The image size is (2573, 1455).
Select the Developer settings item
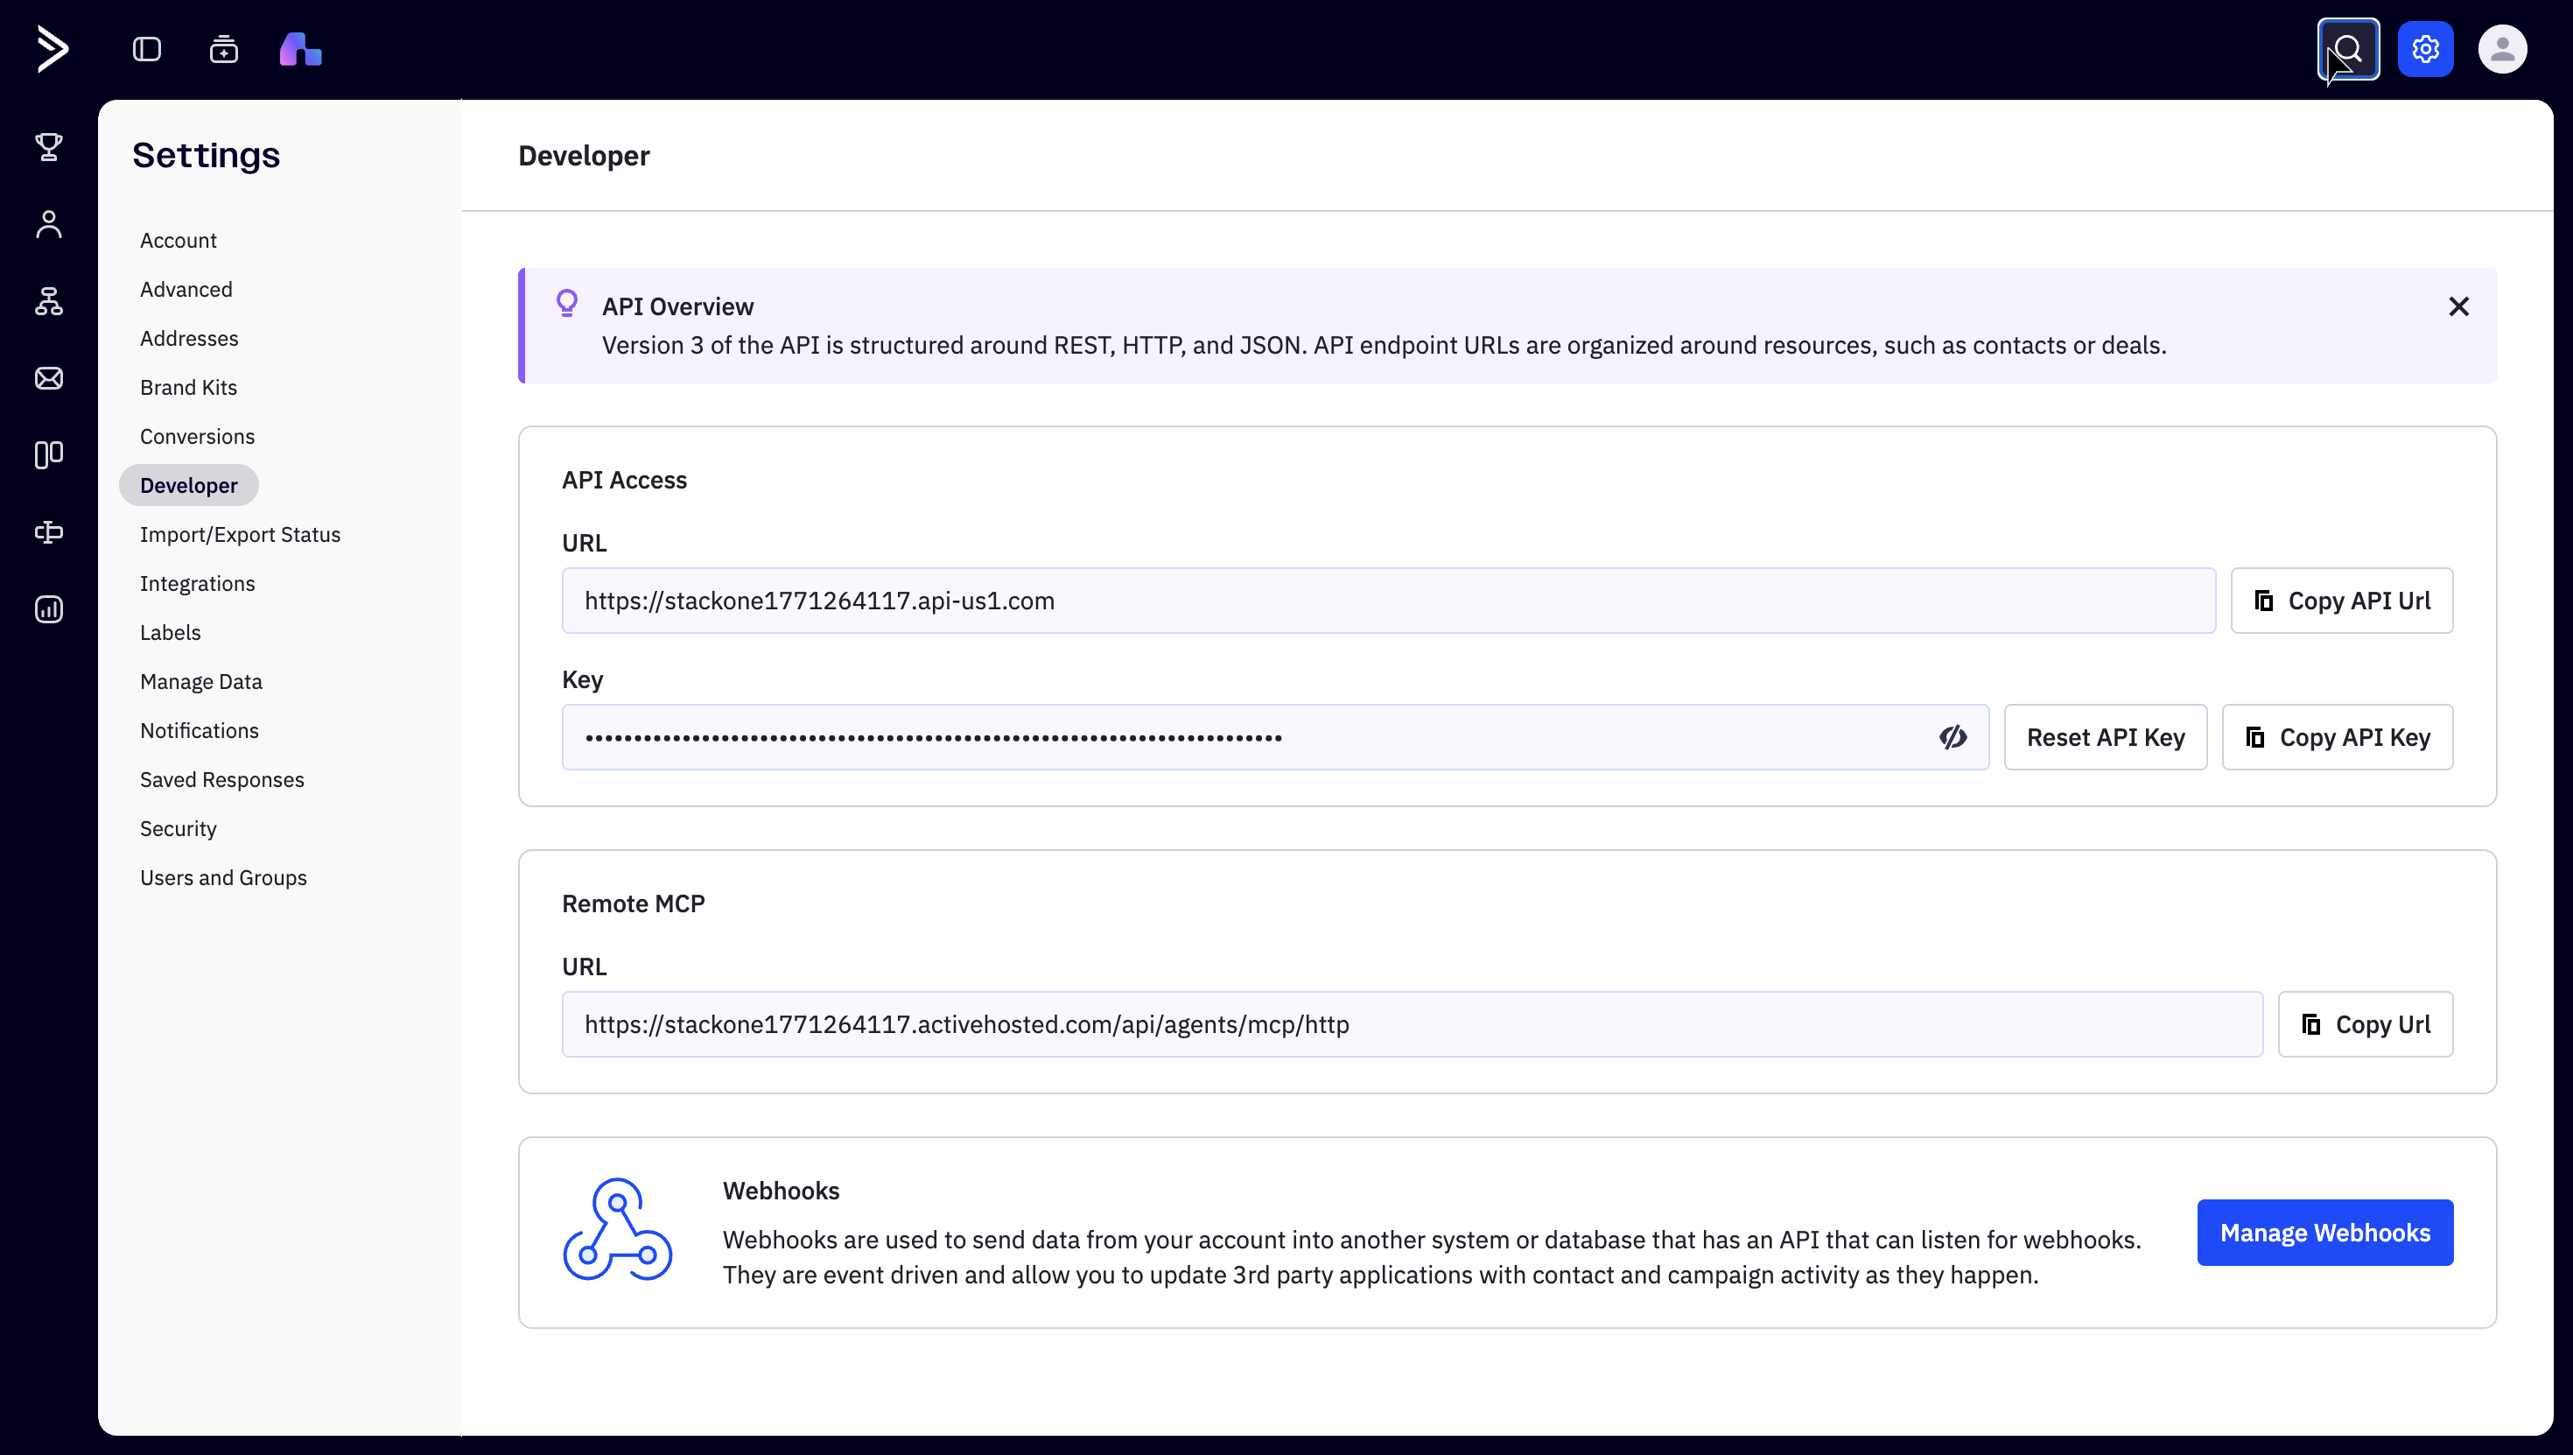pos(189,485)
